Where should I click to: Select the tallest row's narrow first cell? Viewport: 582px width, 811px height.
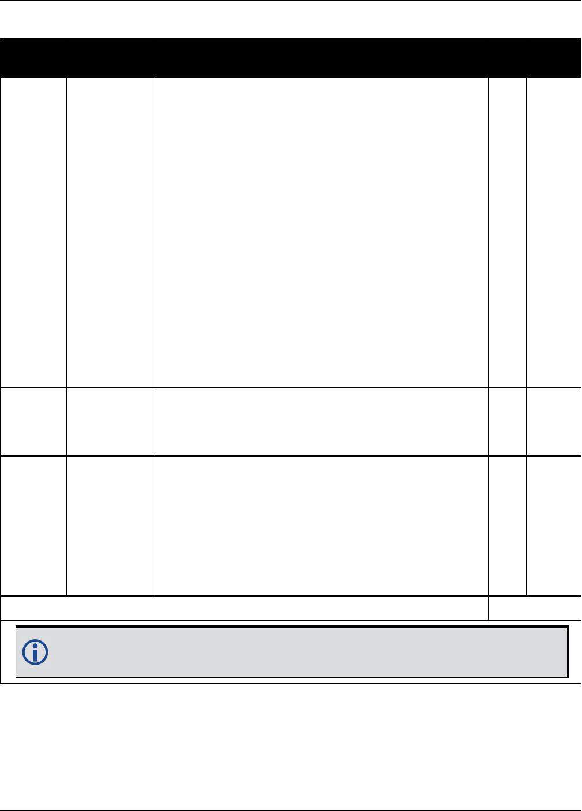click(x=33, y=232)
